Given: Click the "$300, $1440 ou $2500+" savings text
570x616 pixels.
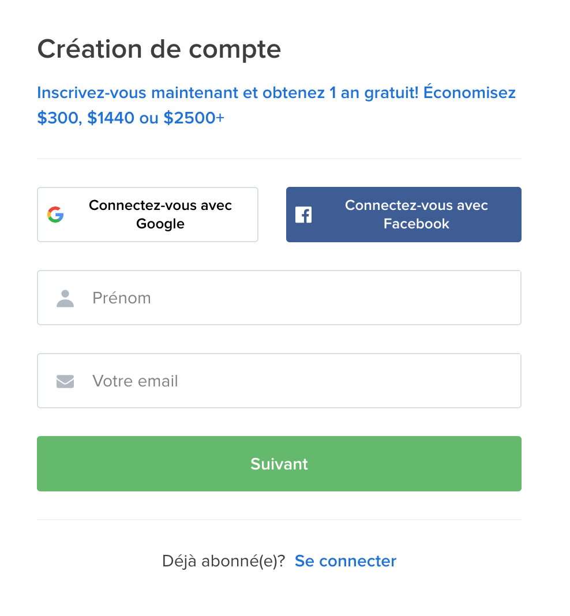Looking at the screenshot, I should [x=130, y=118].
